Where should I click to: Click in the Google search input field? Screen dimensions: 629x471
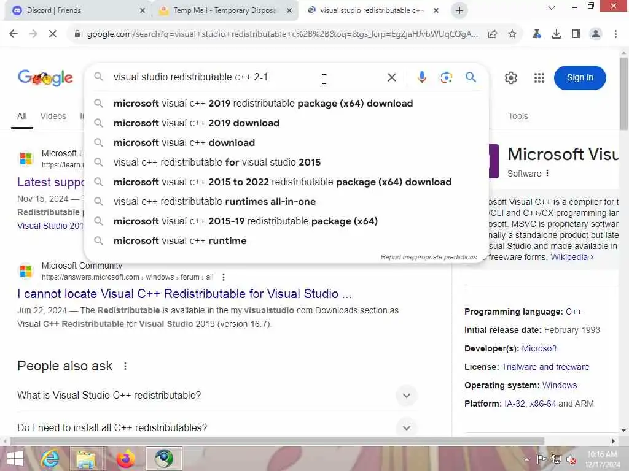[x=244, y=77]
